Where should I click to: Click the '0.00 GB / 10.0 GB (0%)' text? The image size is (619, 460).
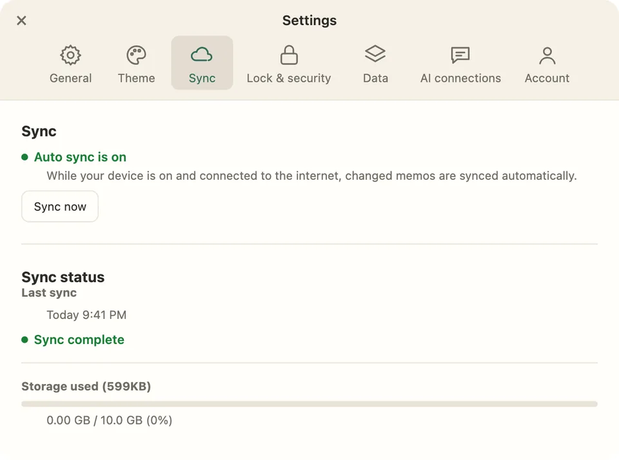point(110,420)
